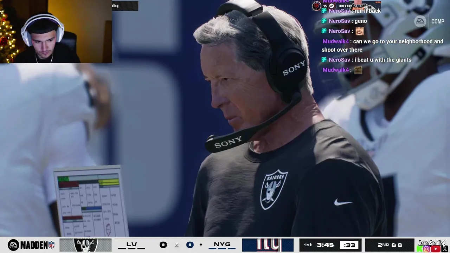
Task: Click the green Kick logo icon
Action: [419, 249]
